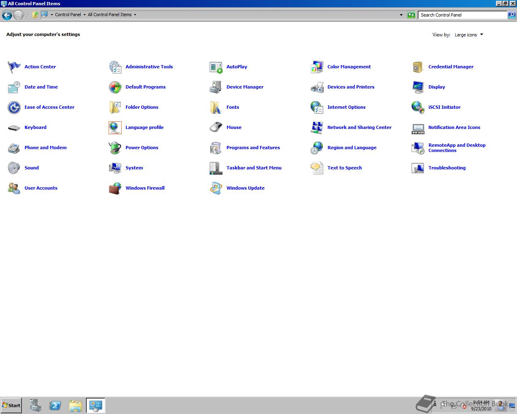Open the Region and Language icon

[x=317, y=148]
